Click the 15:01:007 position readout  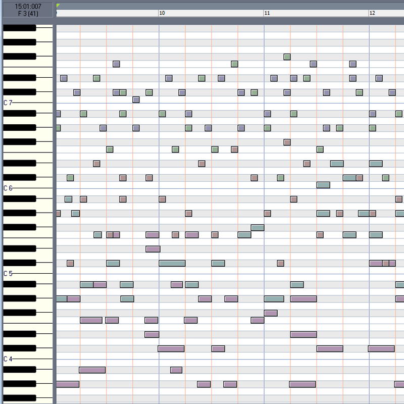tap(28, 7)
